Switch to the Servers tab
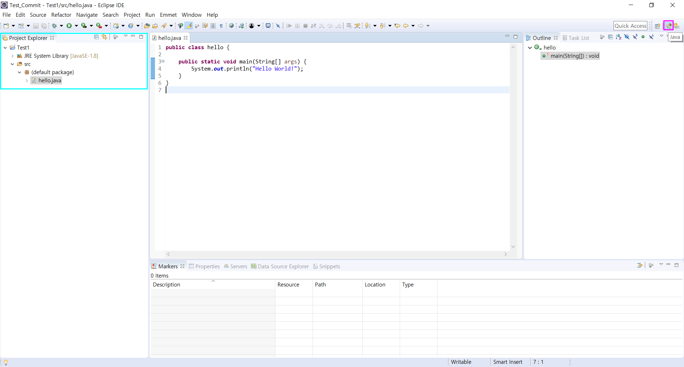This screenshot has height=367, width=684. point(235,267)
